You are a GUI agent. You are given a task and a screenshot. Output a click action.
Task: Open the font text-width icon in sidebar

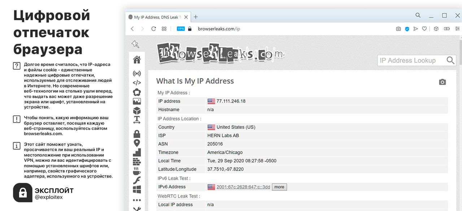pos(137,120)
